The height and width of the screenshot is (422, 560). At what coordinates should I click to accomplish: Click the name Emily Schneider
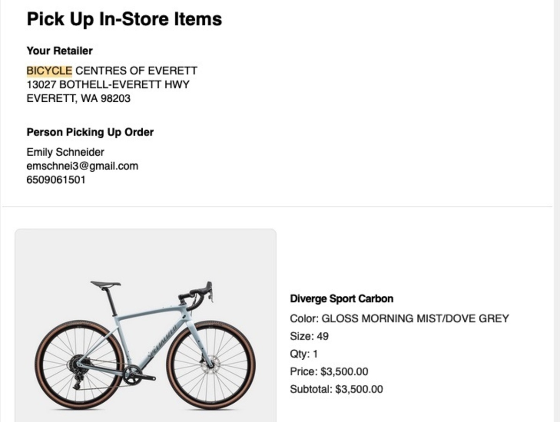(65, 152)
